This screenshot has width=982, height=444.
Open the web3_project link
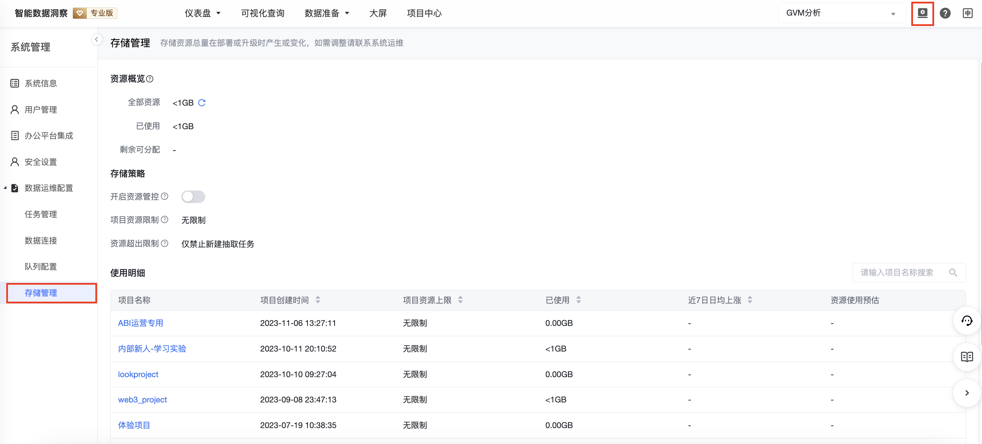click(142, 400)
